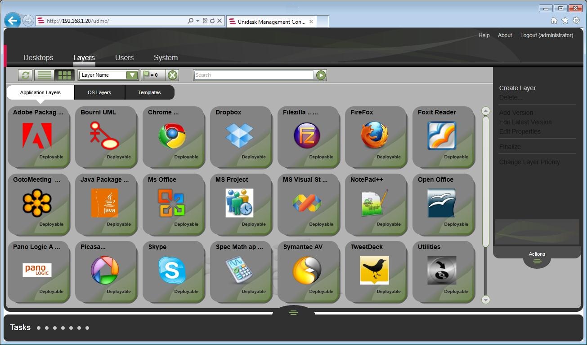Click the Edit Properties action

pos(520,131)
